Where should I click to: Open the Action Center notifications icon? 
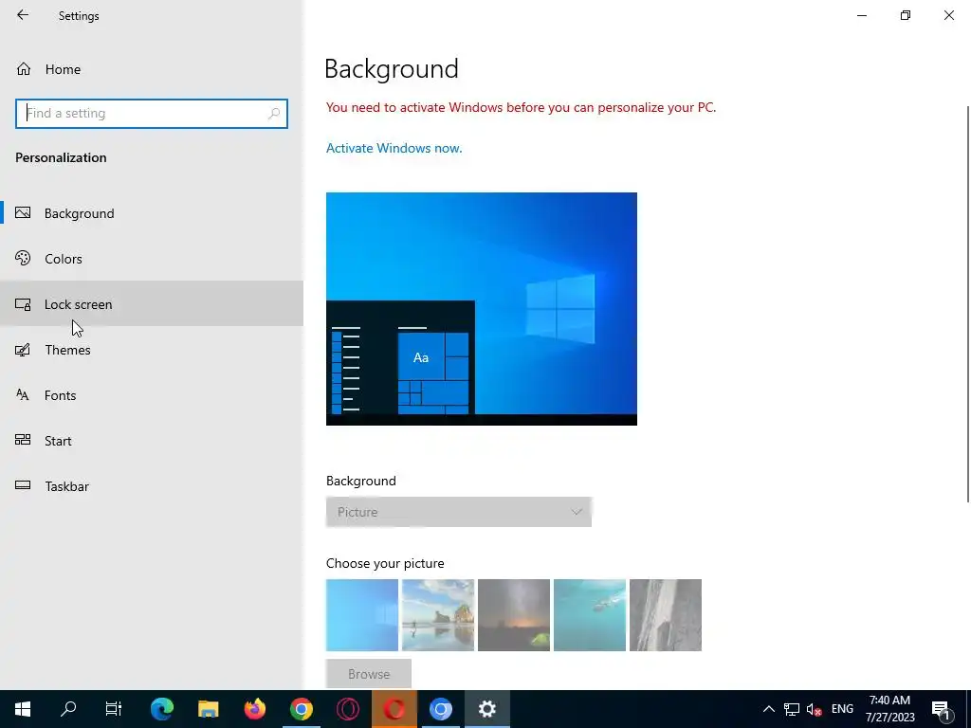(x=941, y=709)
